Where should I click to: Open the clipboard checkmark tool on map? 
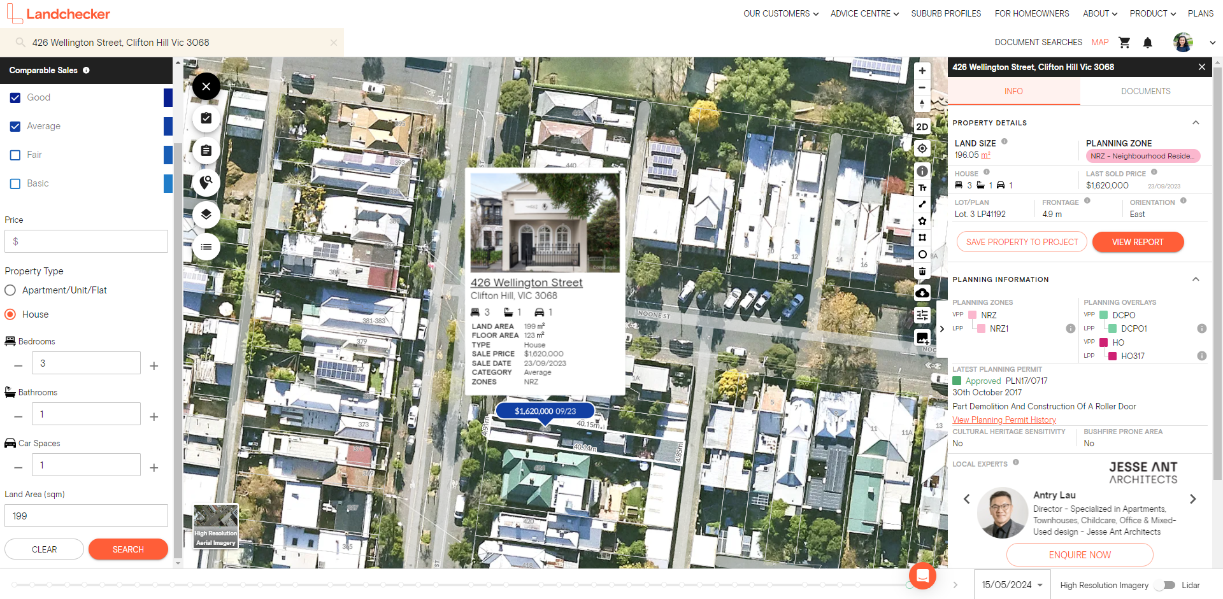pos(206,118)
